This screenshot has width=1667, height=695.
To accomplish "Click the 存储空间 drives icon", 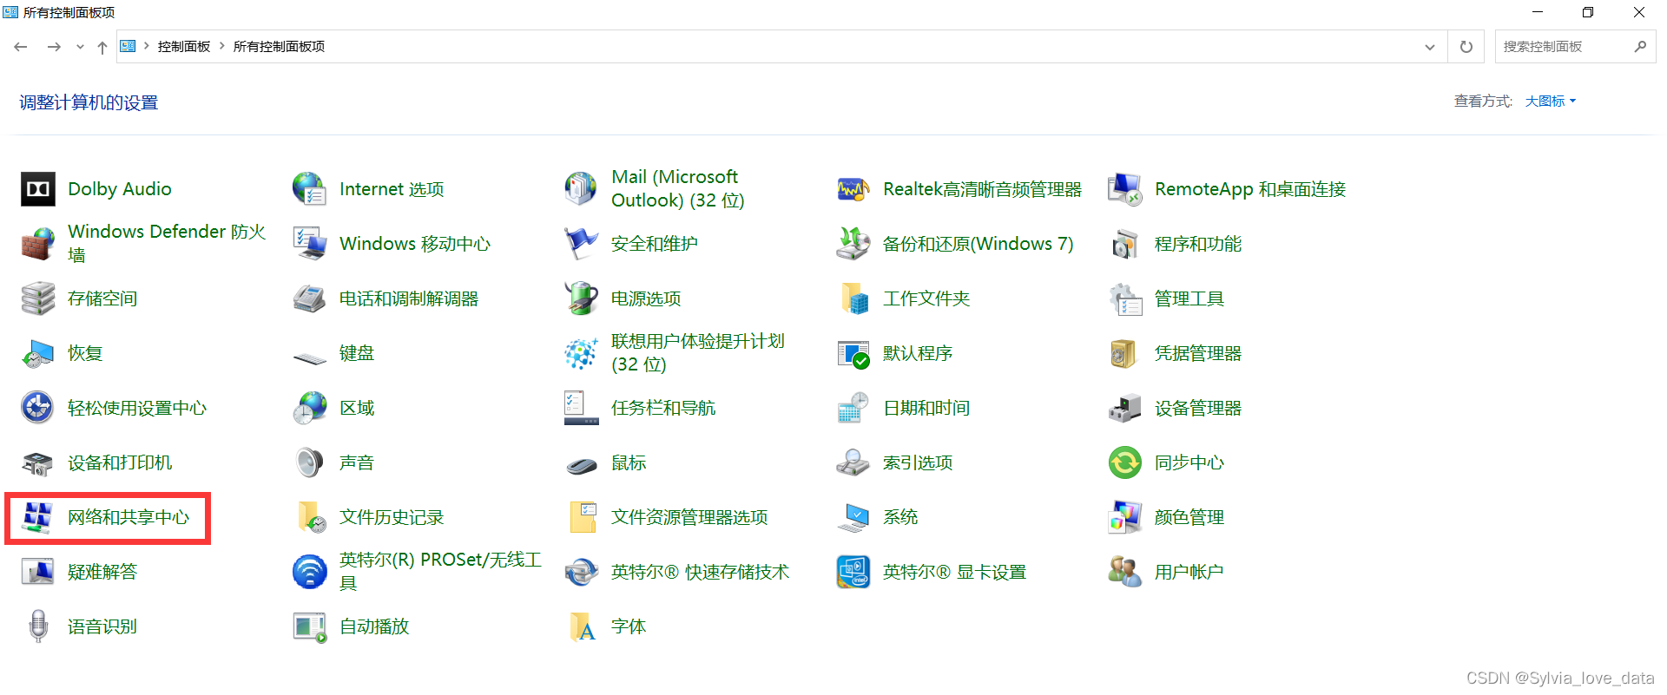I will point(38,298).
